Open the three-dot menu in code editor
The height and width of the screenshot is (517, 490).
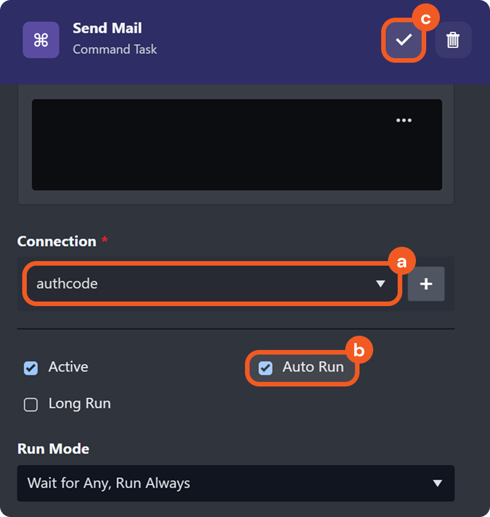click(x=403, y=120)
